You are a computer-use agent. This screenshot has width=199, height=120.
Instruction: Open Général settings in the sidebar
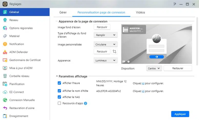[25, 12]
